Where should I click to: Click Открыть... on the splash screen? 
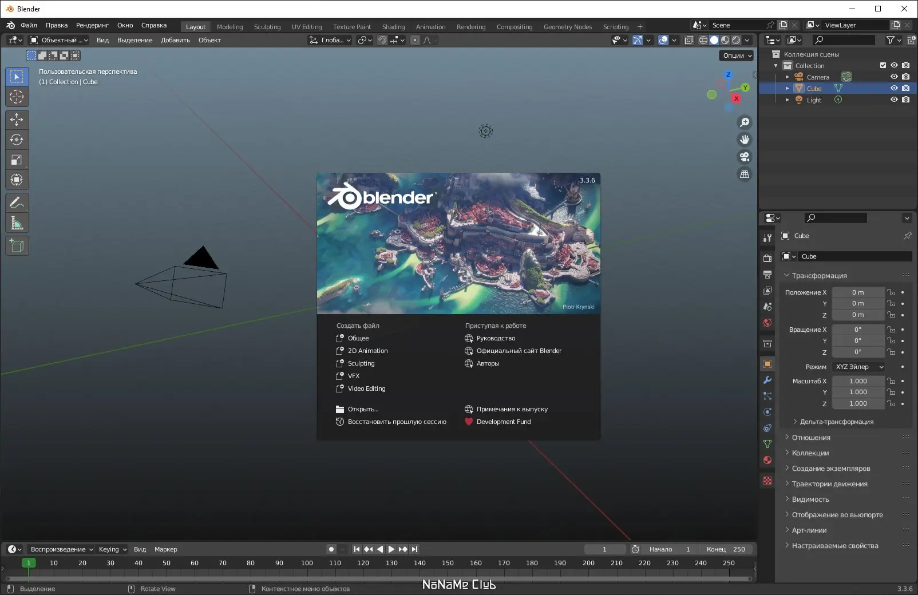click(363, 409)
